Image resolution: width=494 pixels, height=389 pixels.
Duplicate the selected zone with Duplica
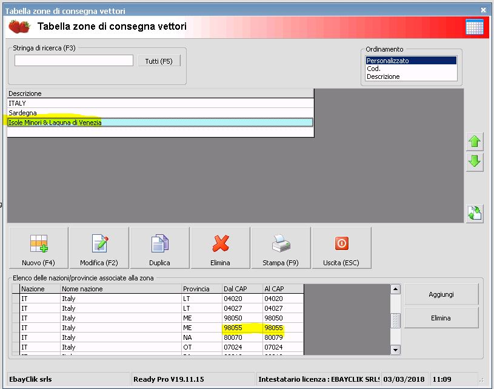coord(160,248)
